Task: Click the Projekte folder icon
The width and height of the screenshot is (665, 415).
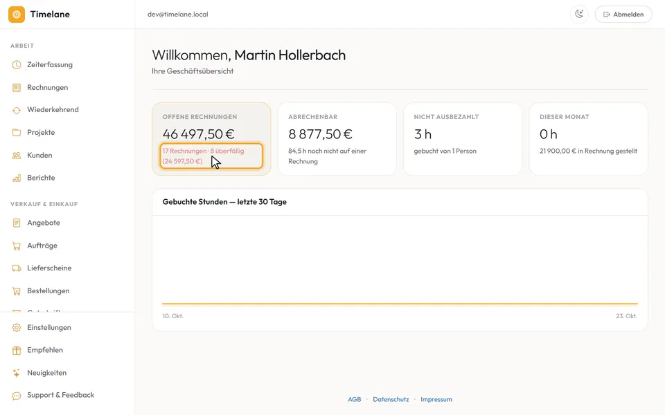Action: (x=17, y=133)
